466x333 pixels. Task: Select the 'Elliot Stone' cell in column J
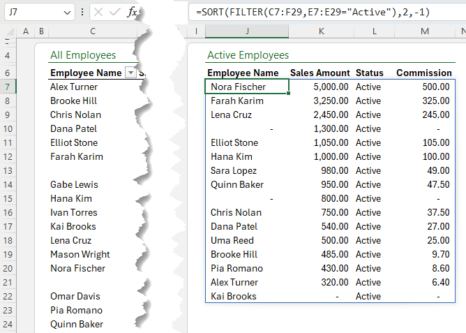pos(247,142)
